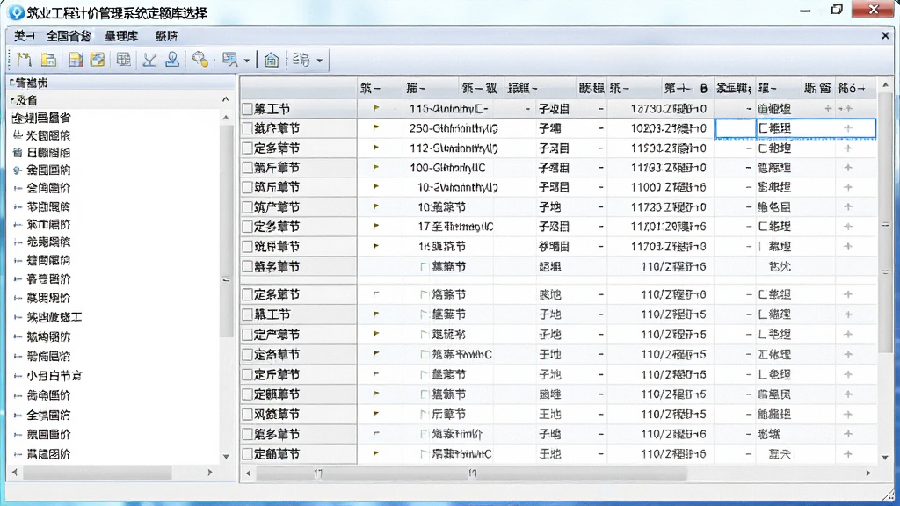
Task: Select the checkbox in the 11723 row
Action: pos(247,207)
